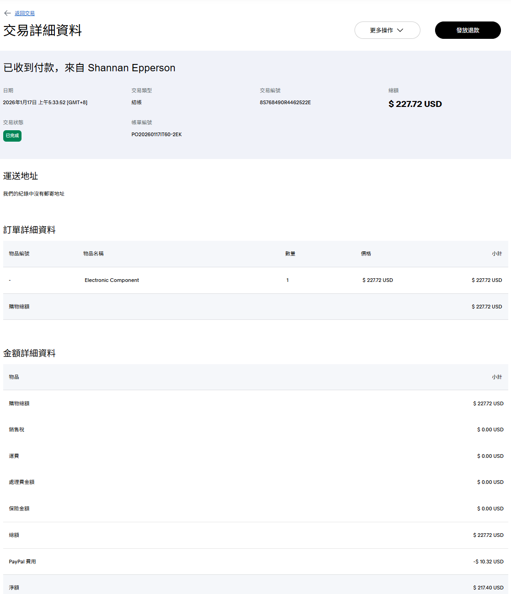Click the Electronic Component item name
The height and width of the screenshot is (594, 511).
(112, 280)
